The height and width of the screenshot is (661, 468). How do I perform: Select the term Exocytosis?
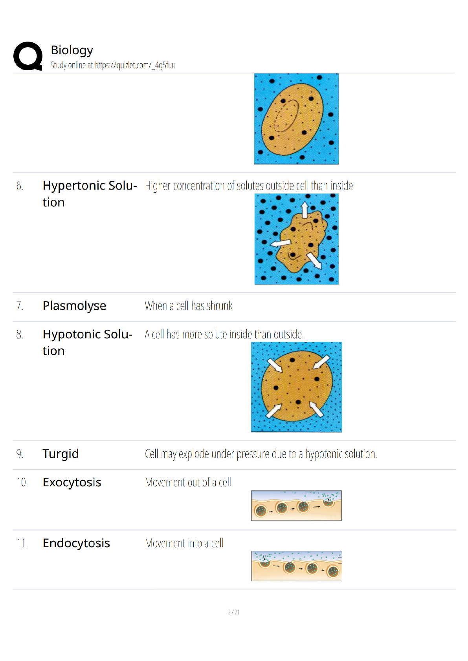pyautogui.click(x=72, y=482)
